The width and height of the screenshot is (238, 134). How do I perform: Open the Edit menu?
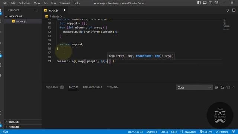pos(13,3)
